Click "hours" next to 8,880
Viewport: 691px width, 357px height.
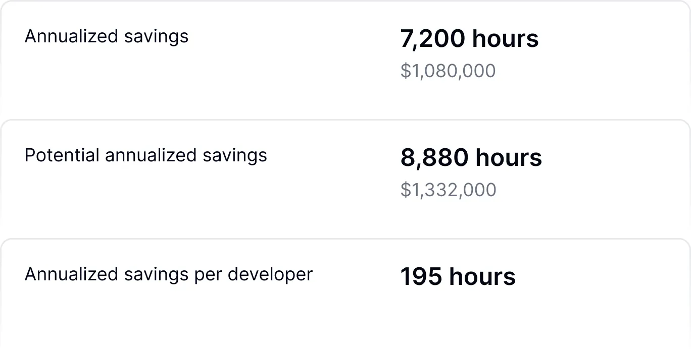(509, 158)
